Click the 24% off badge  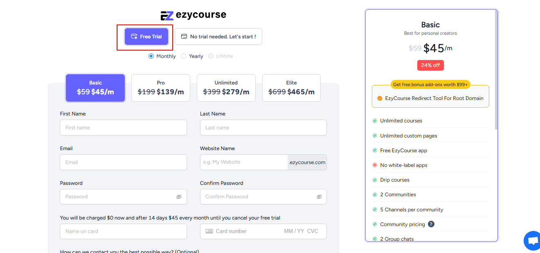(x=430, y=65)
